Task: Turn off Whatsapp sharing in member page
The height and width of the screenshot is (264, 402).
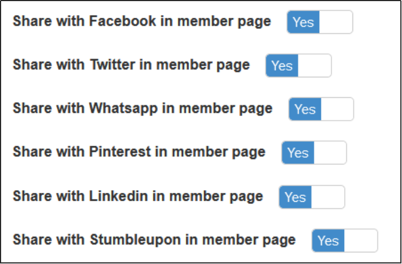Action: pos(321,109)
